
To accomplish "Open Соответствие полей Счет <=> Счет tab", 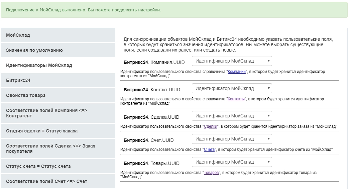I will click(46, 181).
